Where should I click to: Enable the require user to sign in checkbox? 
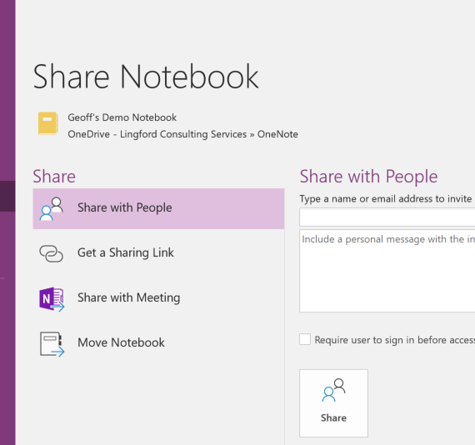(x=305, y=339)
